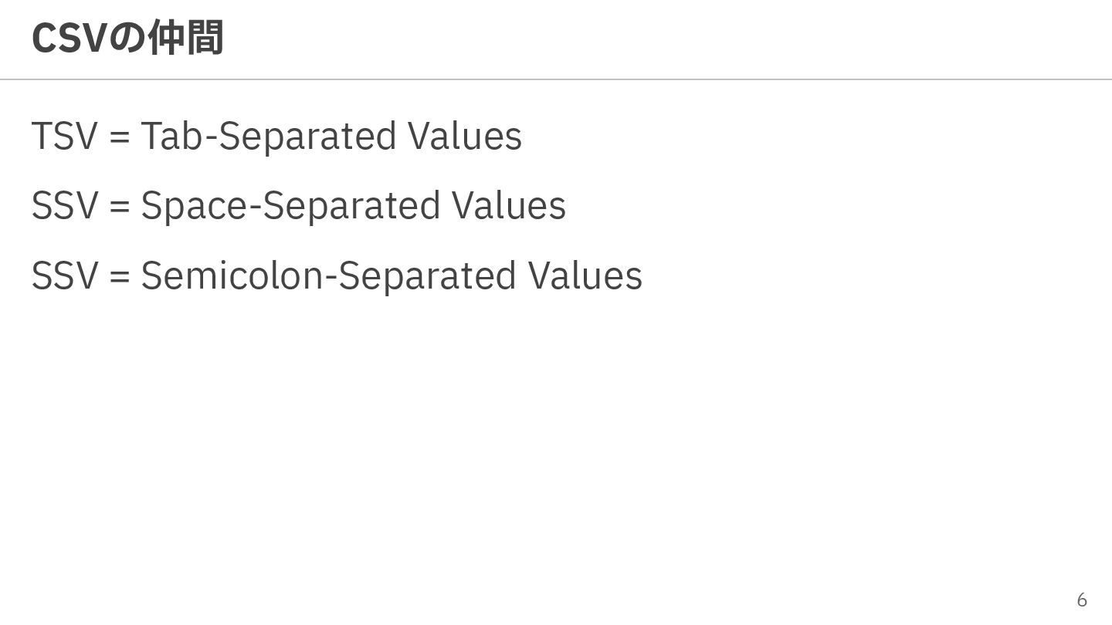This screenshot has width=1112, height=625.
Task: Click the "仲間" kanji in the title
Action: 185,38
